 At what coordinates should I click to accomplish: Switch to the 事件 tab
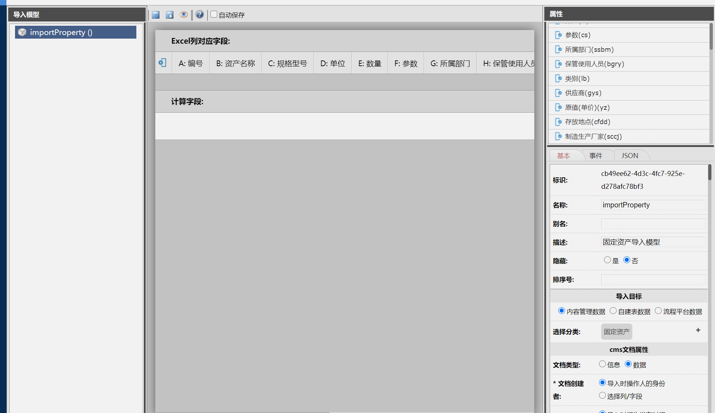pyautogui.click(x=596, y=156)
